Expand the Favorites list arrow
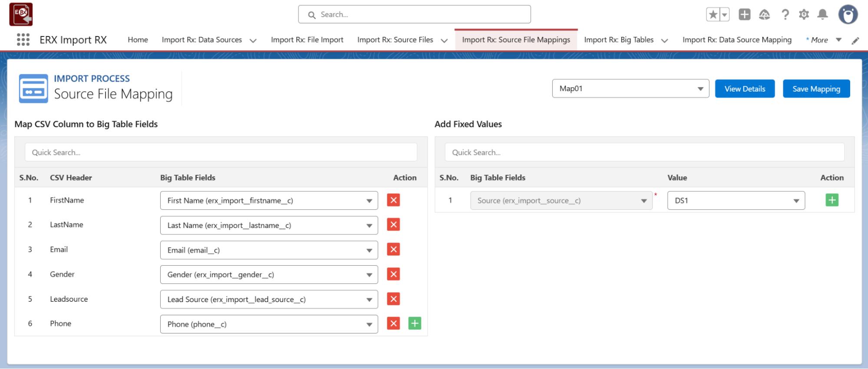 point(724,15)
